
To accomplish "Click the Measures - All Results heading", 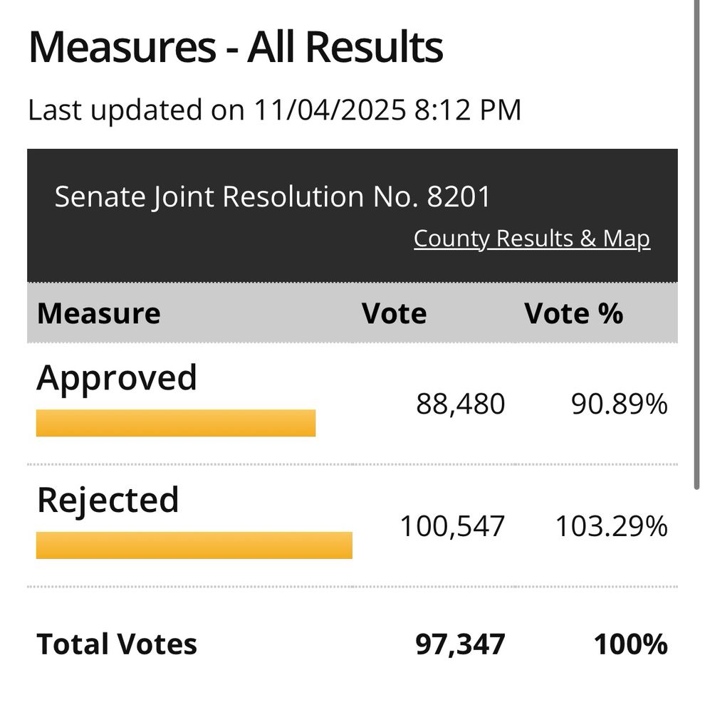I will coord(235,47).
